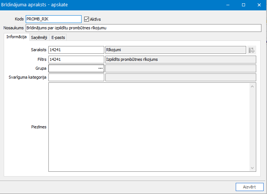This screenshot has height=194, width=267.
Task: Open the Grupa lookup ellipsis button
Action: coord(100,69)
